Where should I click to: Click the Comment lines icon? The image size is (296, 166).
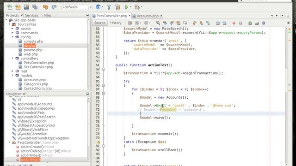click(250, 23)
